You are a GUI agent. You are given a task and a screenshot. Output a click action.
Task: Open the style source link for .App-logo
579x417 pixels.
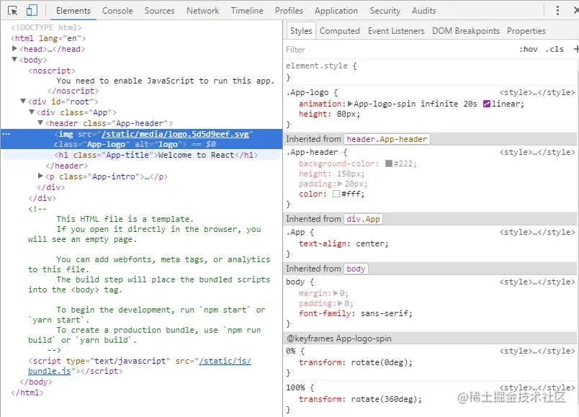coord(537,92)
